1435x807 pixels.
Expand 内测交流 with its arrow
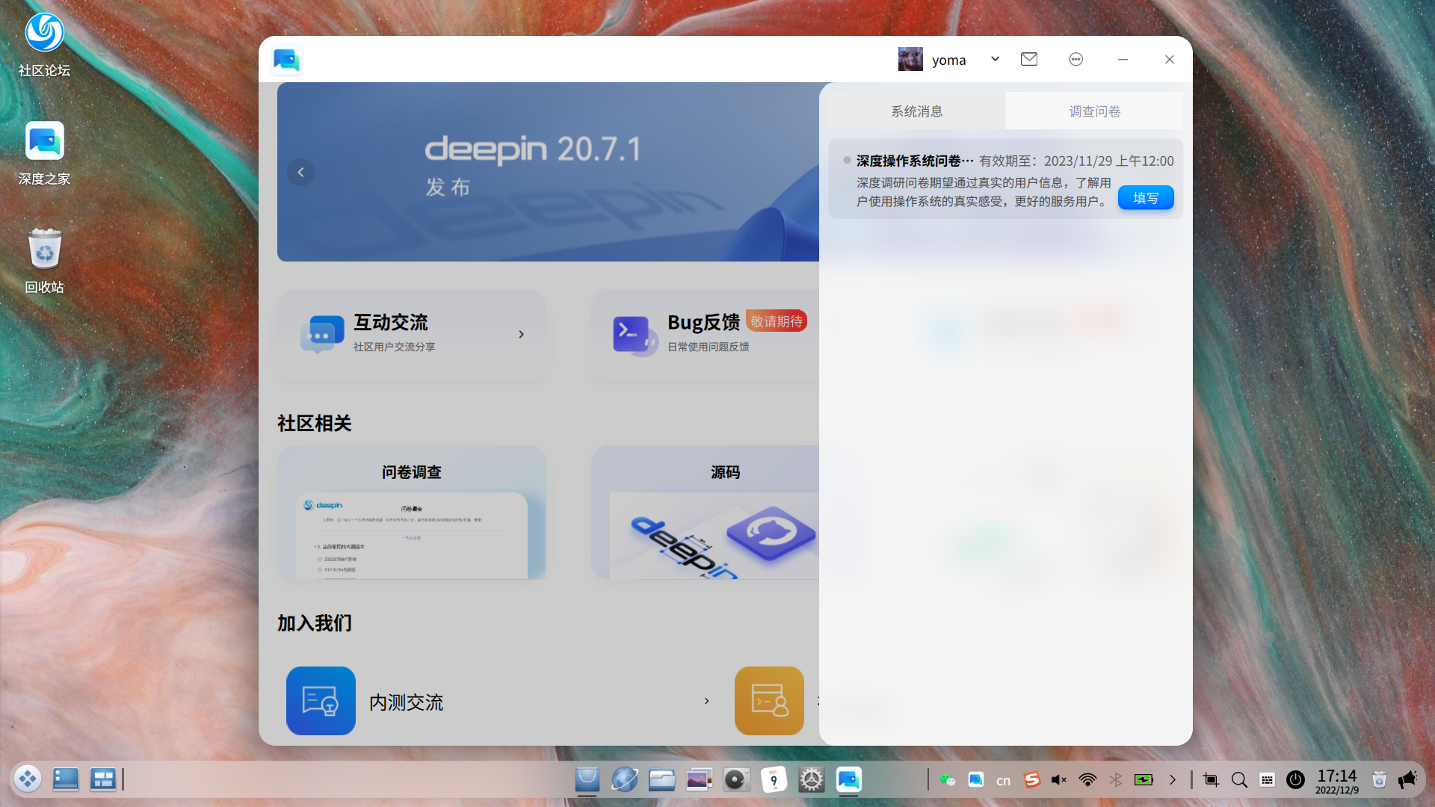pos(707,701)
